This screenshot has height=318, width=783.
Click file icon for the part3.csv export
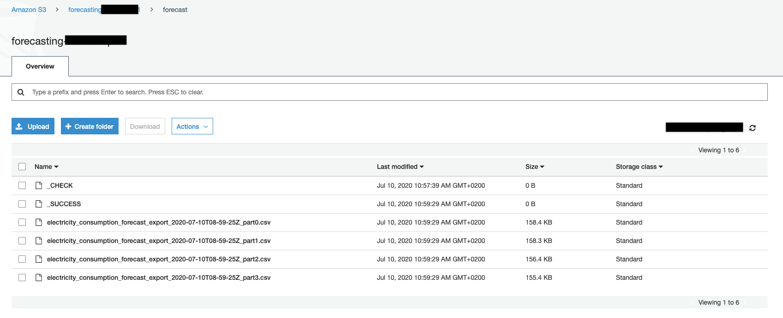(39, 278)
